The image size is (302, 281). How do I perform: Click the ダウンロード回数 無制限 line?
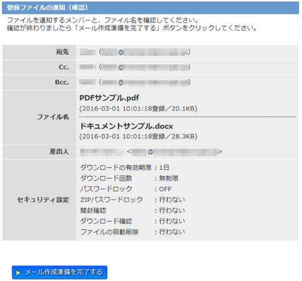coord(129,178)
